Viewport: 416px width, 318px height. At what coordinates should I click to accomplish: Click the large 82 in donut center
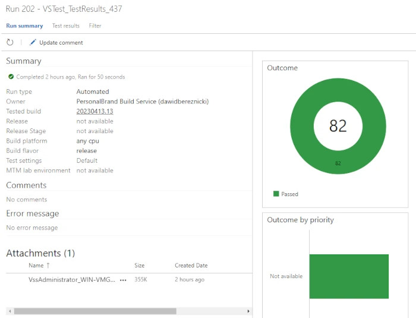[338, 126]
